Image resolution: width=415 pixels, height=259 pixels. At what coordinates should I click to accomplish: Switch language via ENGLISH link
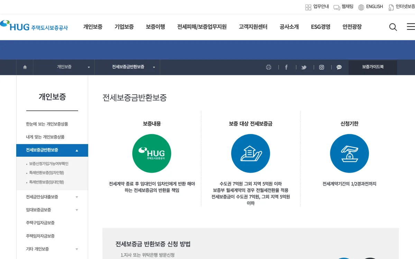(375, 7)
